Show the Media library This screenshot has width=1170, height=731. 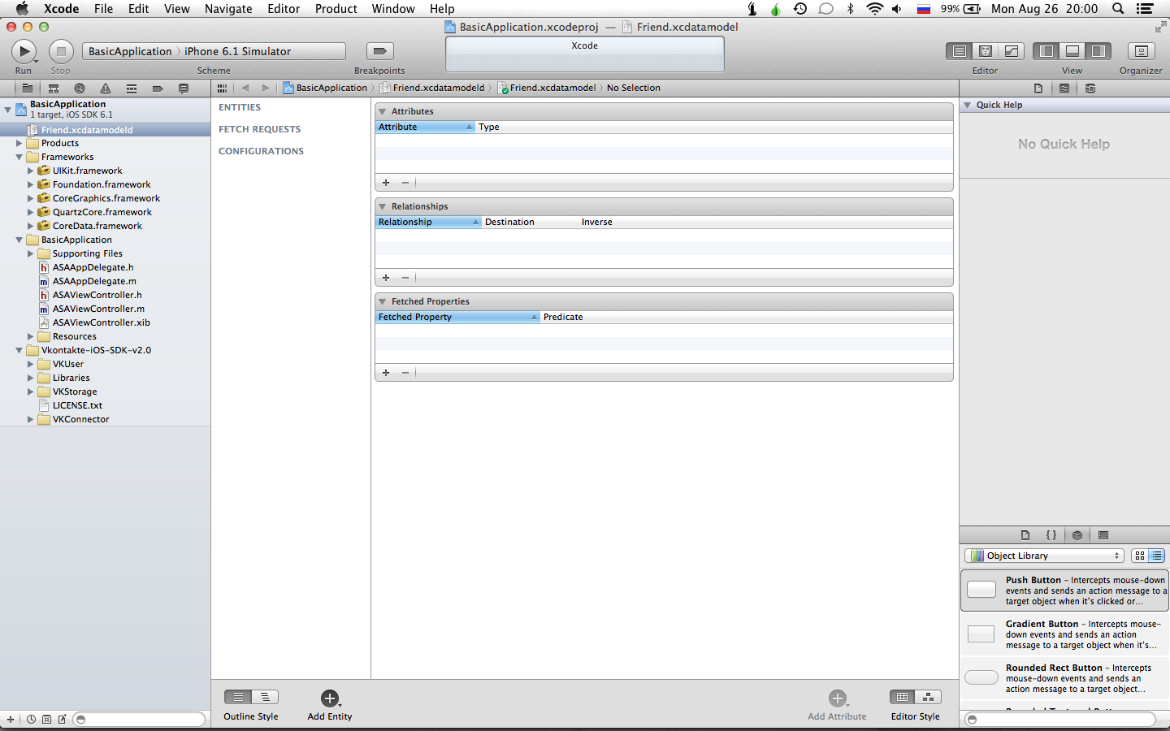(x=1103, y=535)
